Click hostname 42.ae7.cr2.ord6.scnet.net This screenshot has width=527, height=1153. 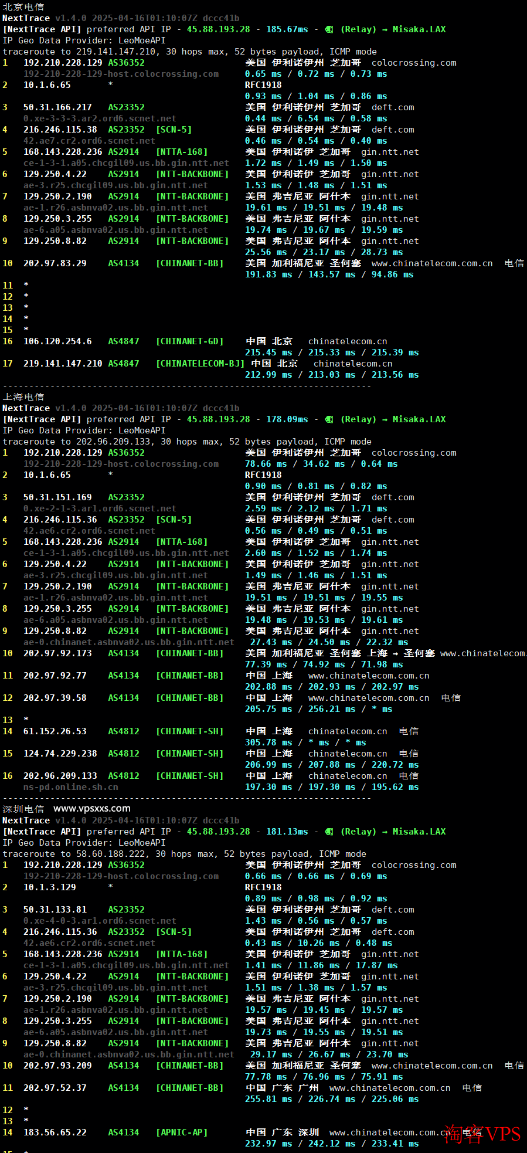[x=89, y=141]
